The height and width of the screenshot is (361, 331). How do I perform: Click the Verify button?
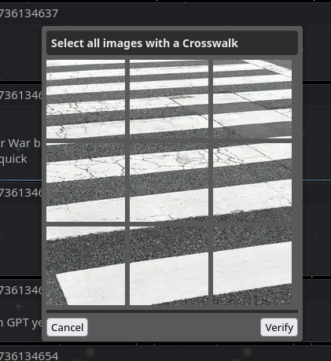click(x=279, y=327)
